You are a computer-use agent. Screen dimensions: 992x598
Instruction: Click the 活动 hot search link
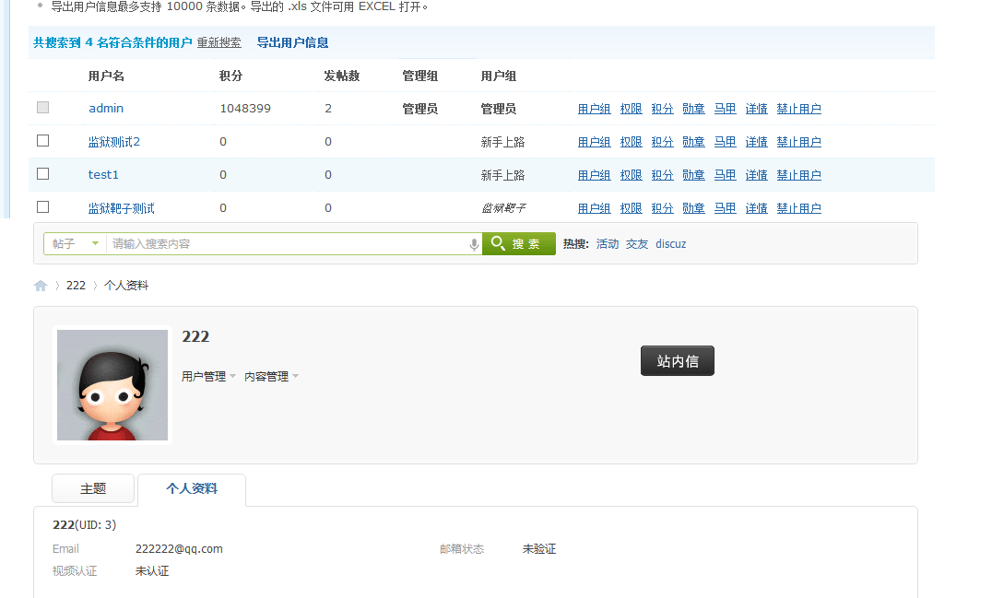click(608, 244)
